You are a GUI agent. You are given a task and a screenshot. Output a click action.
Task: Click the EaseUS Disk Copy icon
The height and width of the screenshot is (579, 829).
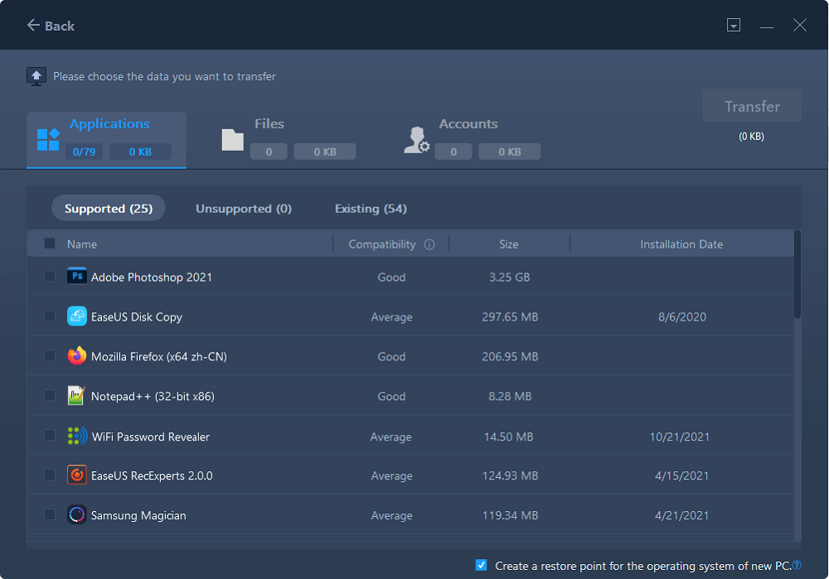point(76,316)
